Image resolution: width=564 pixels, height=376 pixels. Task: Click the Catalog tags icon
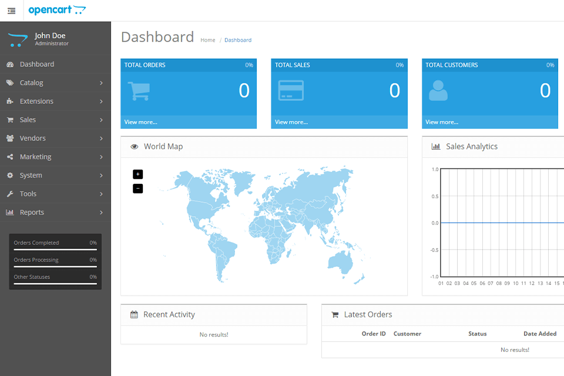10,83
